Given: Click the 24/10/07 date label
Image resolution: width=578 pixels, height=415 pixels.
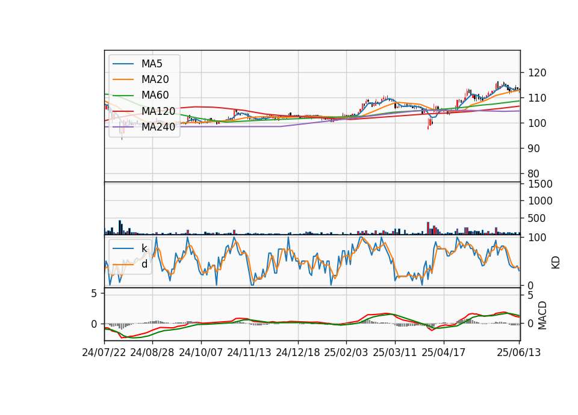Looking at the screenshot, I should (x=201, y=352).
